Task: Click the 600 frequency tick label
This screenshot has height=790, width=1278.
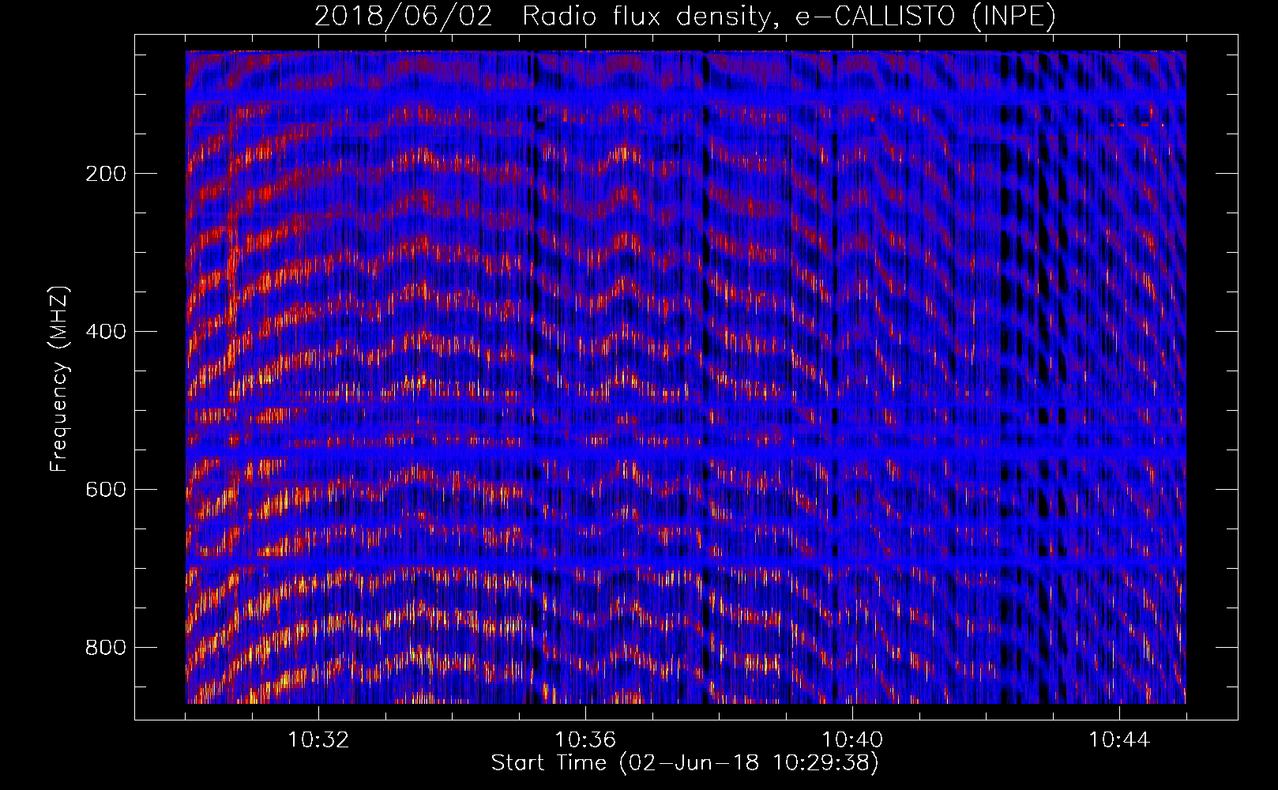Action: point(106,490)
